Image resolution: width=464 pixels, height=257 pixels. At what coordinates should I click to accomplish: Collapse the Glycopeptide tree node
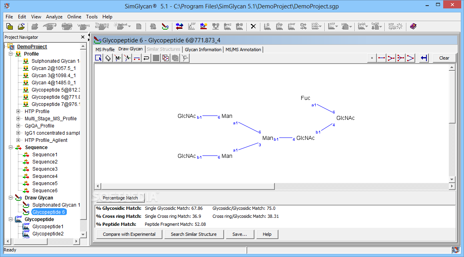[11, 219]
